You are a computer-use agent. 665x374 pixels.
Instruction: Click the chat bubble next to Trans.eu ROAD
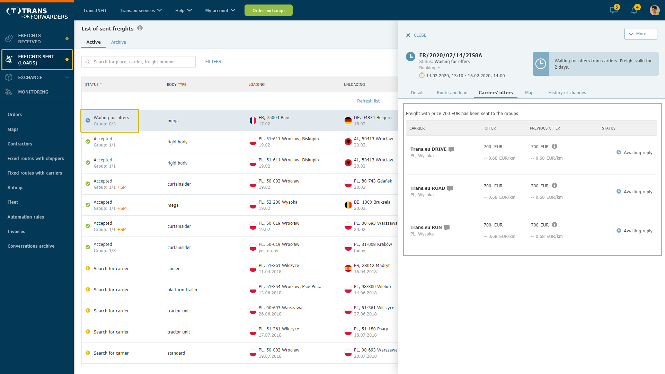click(450, 188)
